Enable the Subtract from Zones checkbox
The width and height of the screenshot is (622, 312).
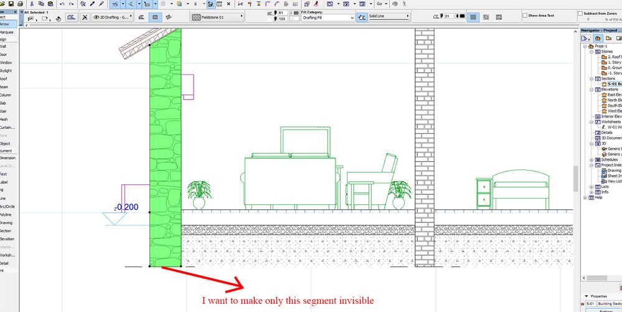[580, 13]
